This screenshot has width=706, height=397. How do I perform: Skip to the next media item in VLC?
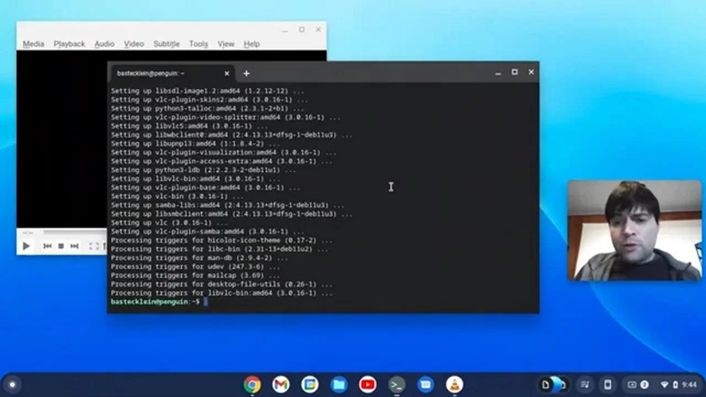click(x=74, y=246)
